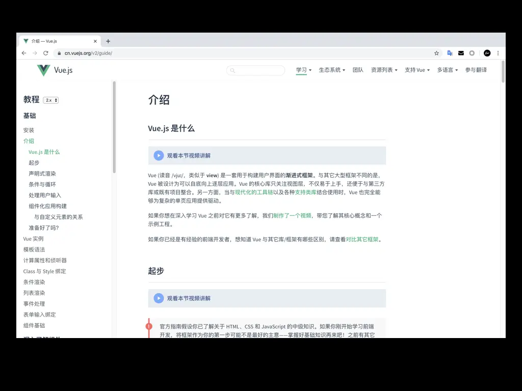
Task: Follow the 支持类库 link
Action: (x=306, y=192)
